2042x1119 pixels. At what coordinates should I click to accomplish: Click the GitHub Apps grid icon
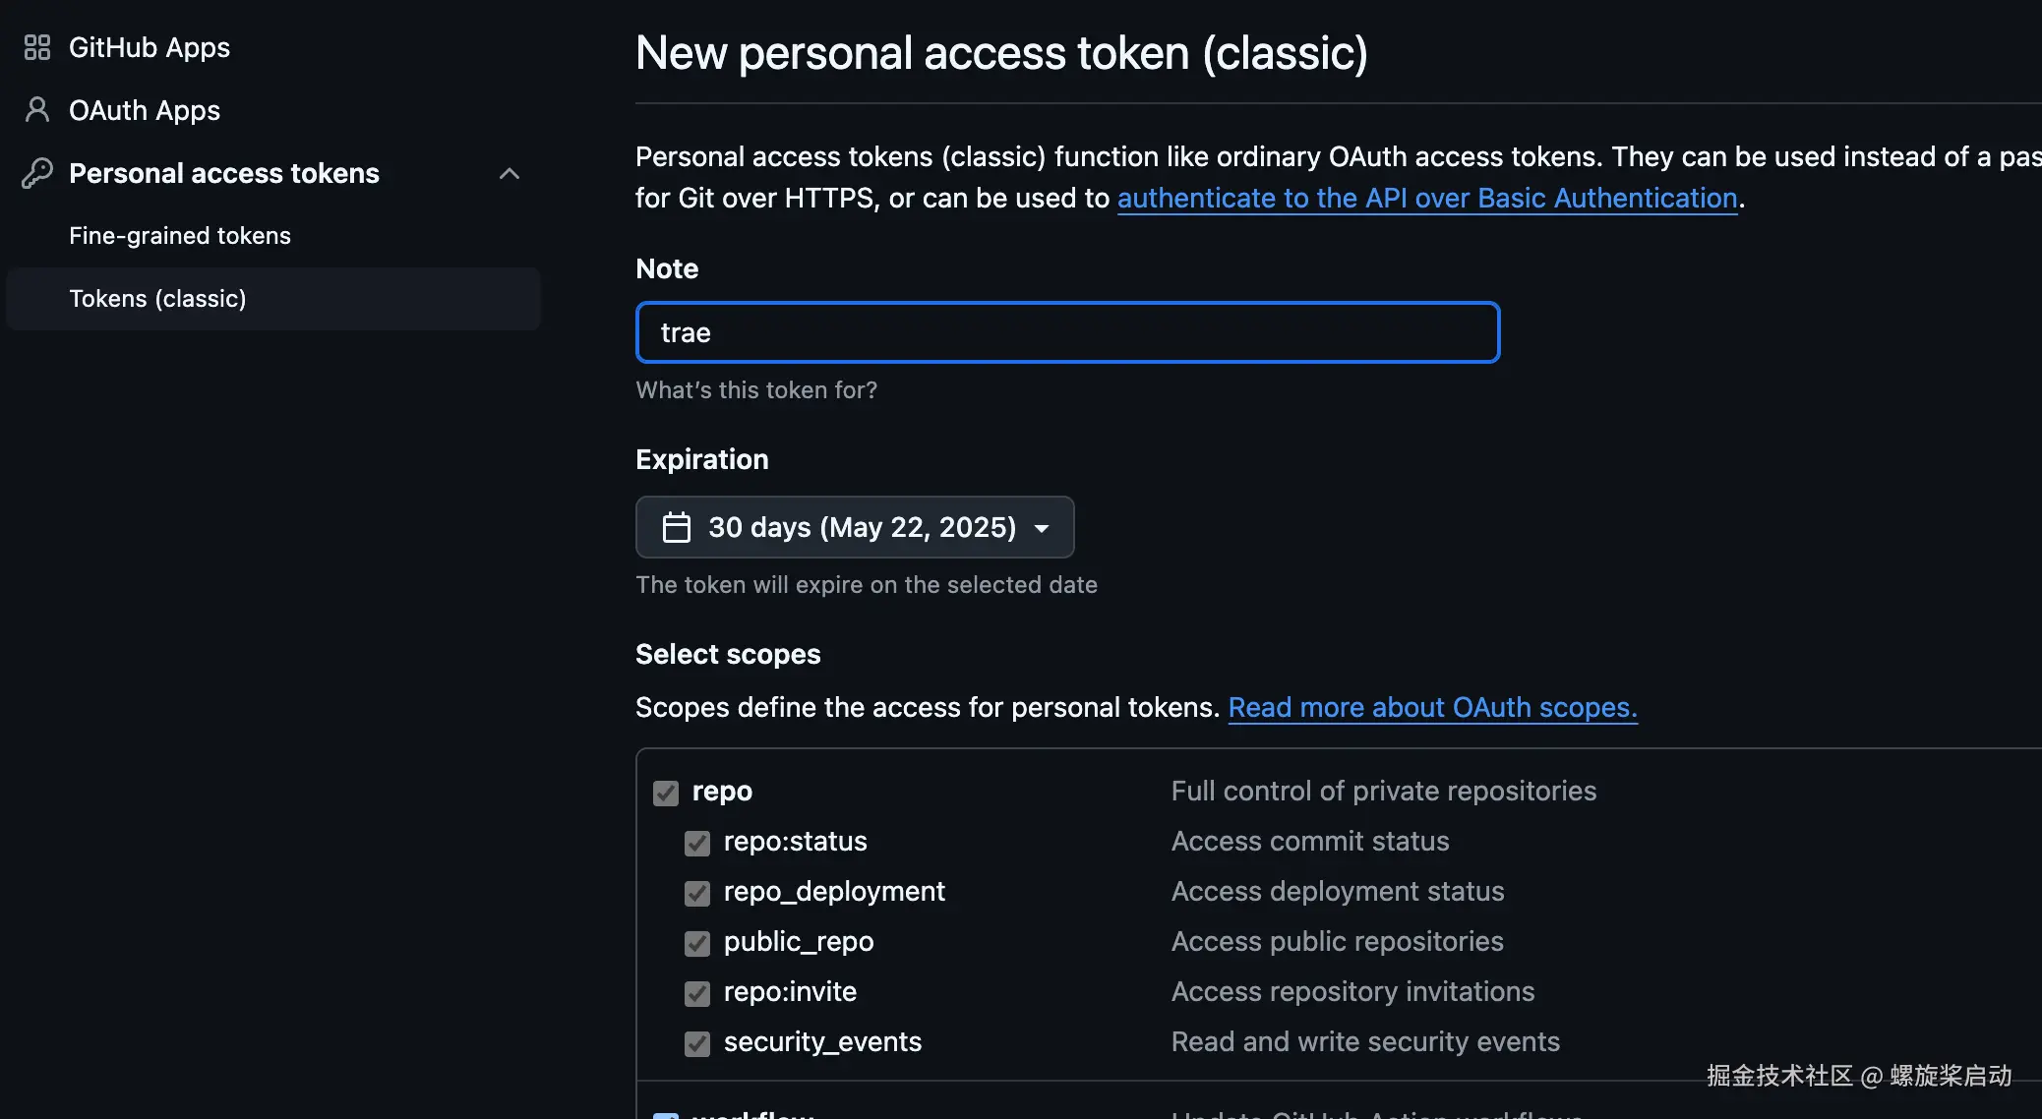(x=37, y=47)
